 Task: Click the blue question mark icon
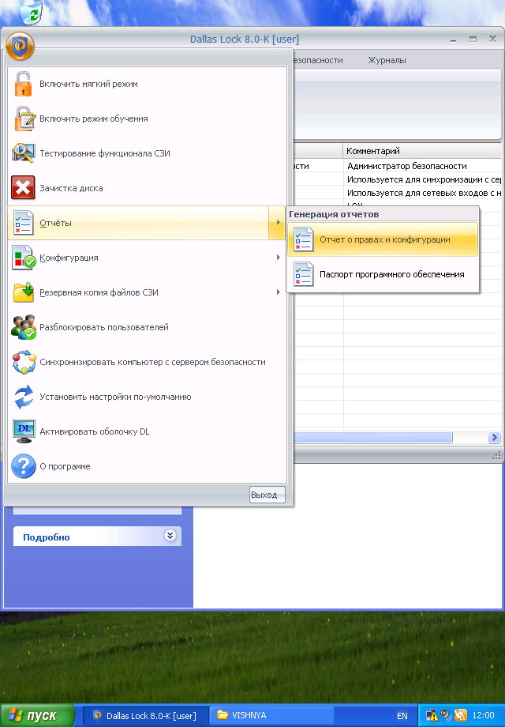coord(24,466)
